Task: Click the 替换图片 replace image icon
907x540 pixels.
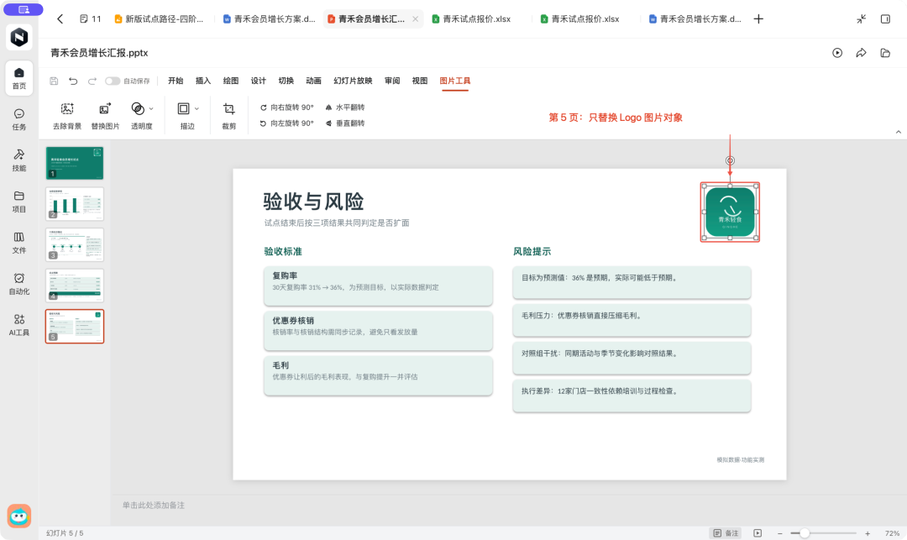Action: (x=105, y=108)
